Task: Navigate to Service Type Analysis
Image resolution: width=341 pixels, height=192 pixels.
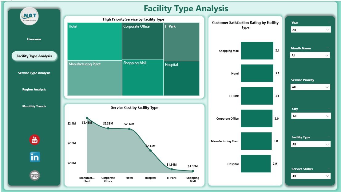Action: [34, 73]
